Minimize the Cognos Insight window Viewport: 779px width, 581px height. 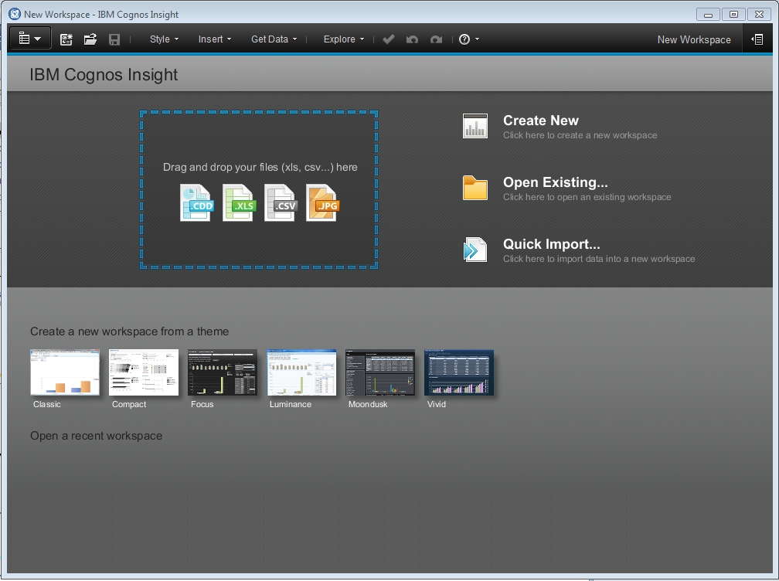pyautogui.click(x=708, y=15)
